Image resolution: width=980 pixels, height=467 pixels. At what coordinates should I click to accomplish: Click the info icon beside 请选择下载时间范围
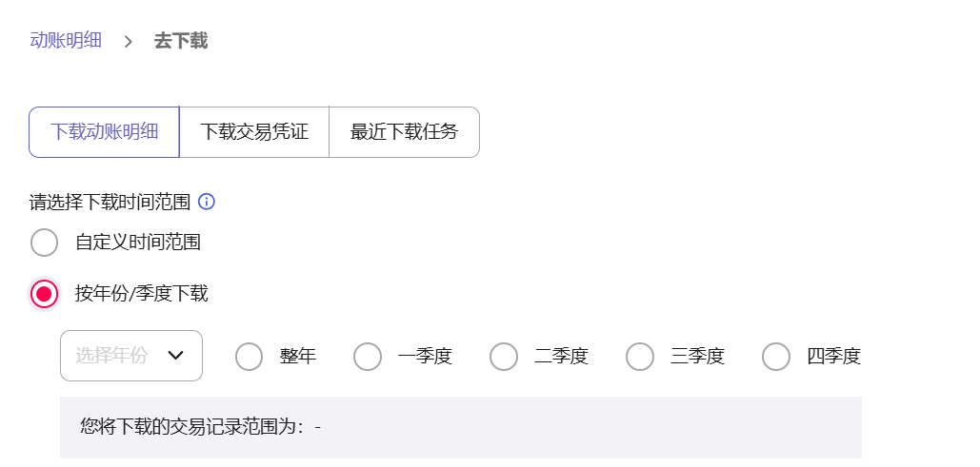pos(206,202)
